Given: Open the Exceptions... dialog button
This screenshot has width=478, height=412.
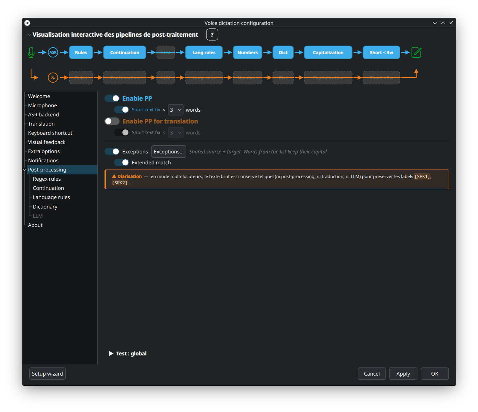Looking at the screenshot, I should pos(169,151).
